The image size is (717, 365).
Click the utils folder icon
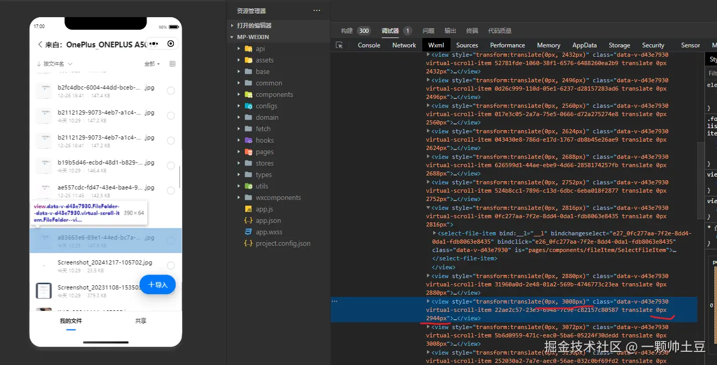click(x=248, y=186)
